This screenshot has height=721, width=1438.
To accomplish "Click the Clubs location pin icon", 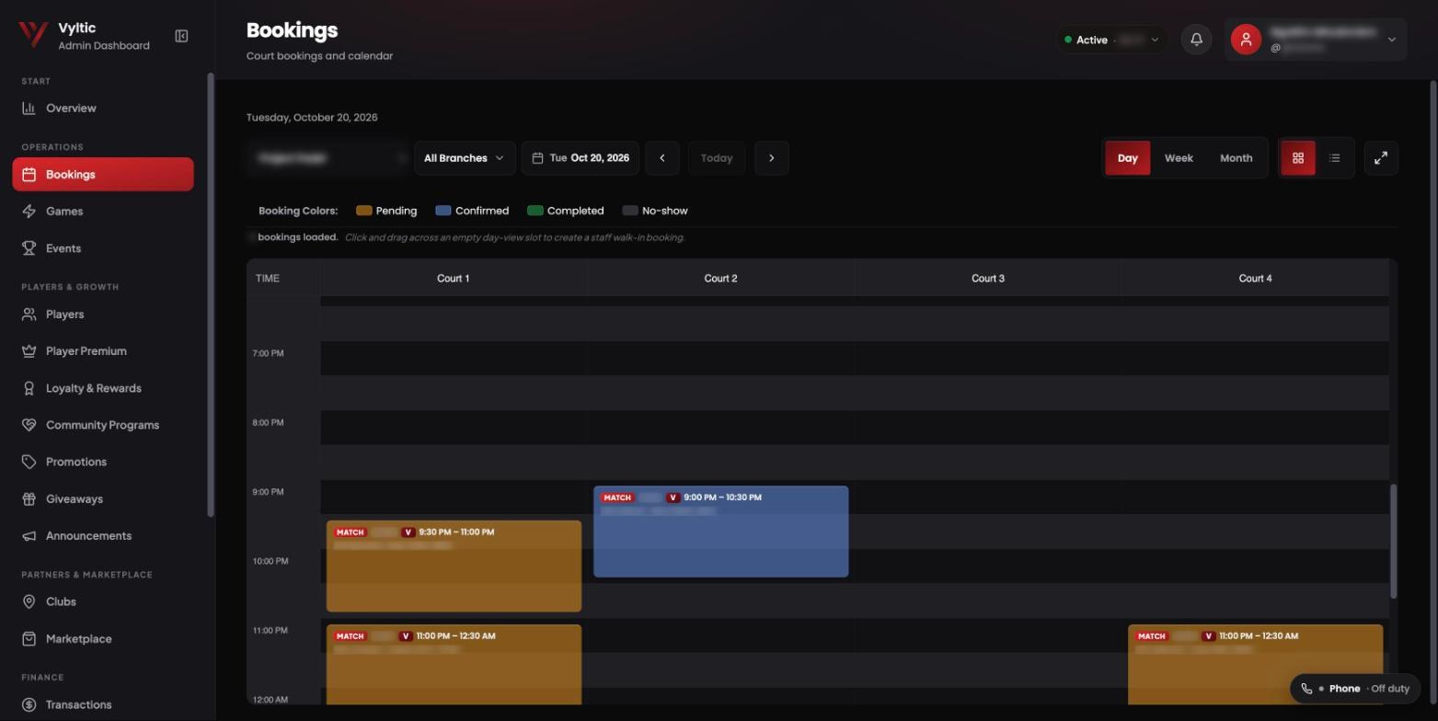I will 29,601.
